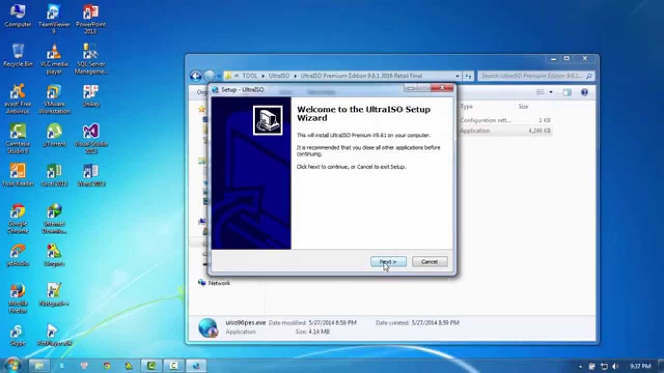
Task: Click the Explorer Back navigation arrow
Action: 196,76
